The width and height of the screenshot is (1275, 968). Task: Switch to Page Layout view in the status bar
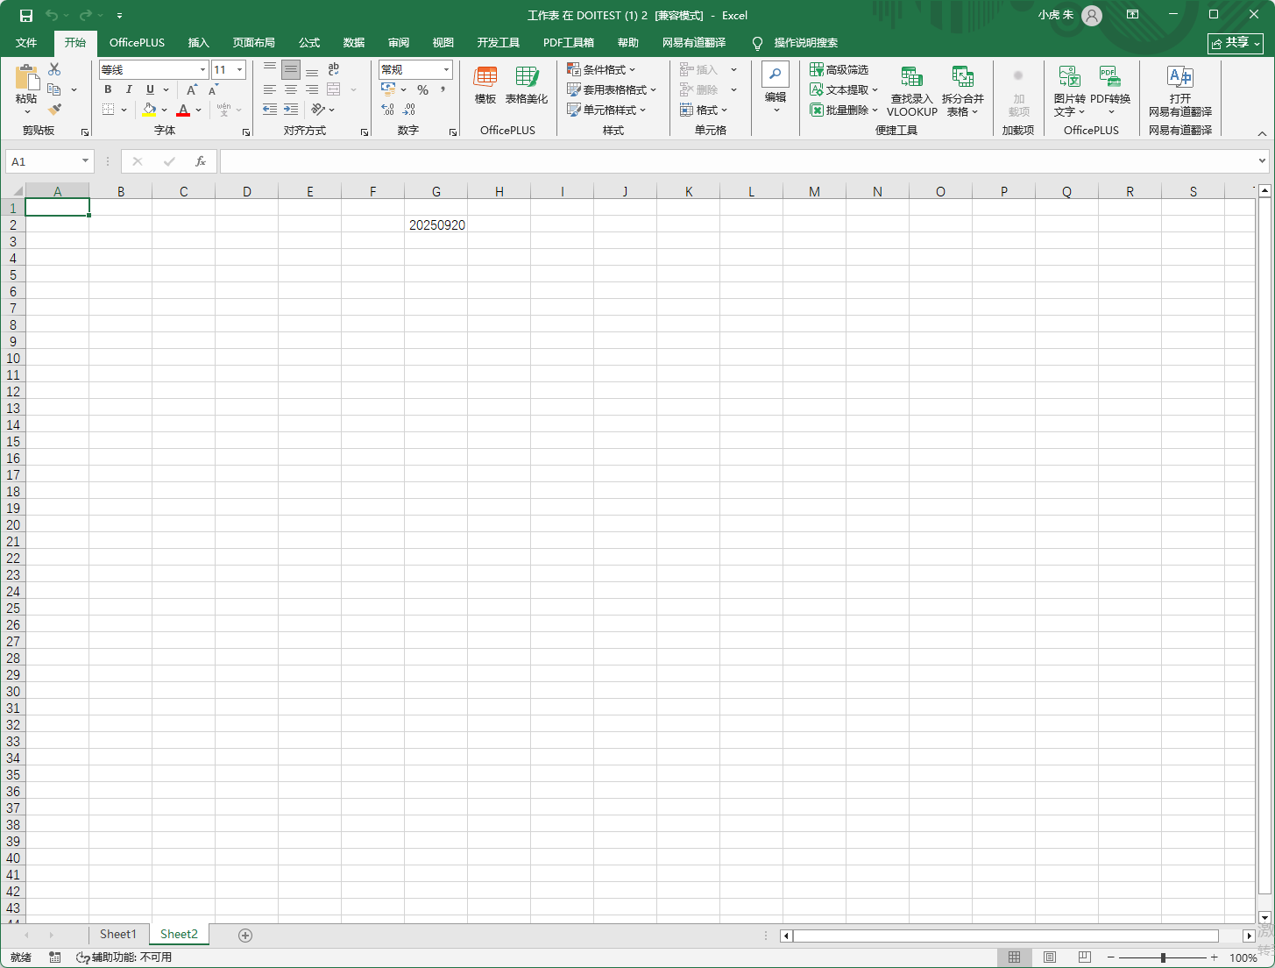(x=1050, y=957)
